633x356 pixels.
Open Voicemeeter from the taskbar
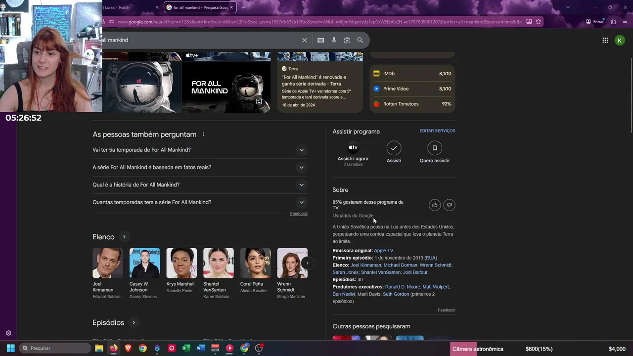[215, 348]
